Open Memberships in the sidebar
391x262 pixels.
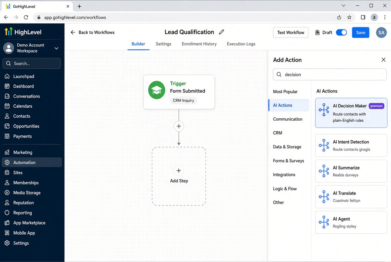point(26,183)
